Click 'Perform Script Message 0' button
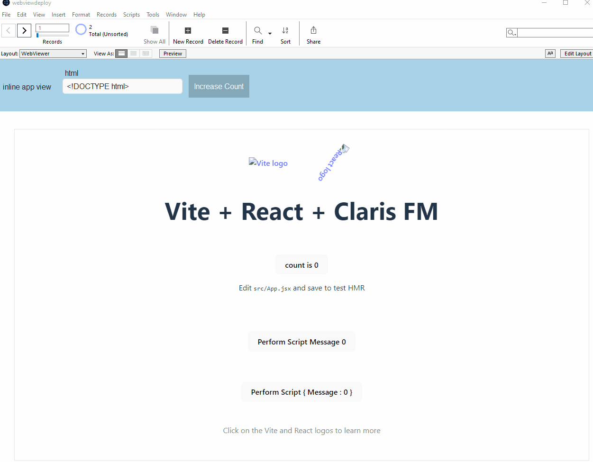The height and width of the screenshot is (462, 593). [301, 342]
